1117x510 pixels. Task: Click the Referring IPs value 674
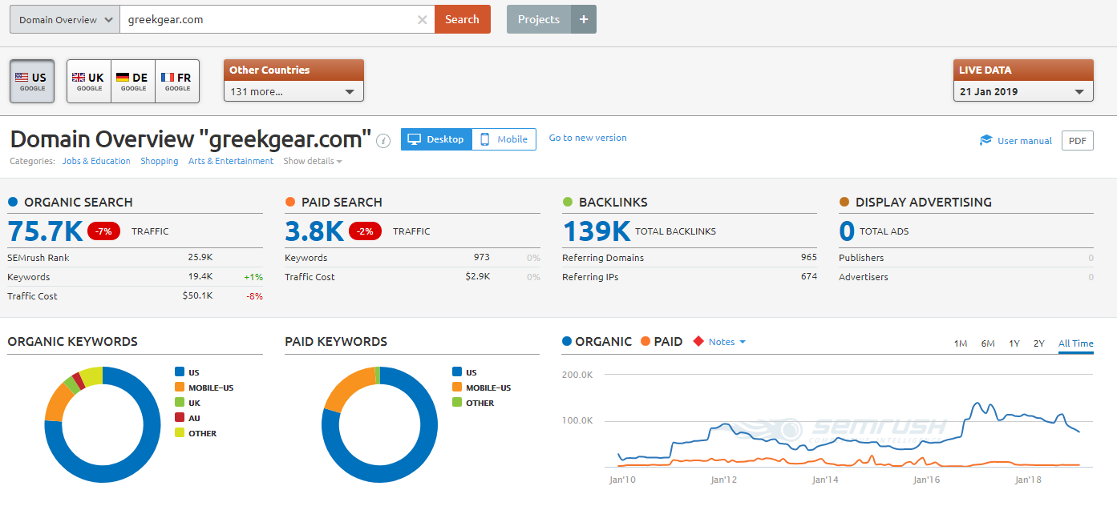(809, 276)
